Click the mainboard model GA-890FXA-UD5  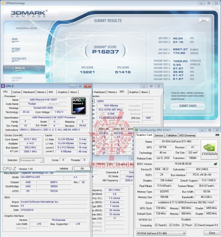pyautogui.click(x=41, y=177)
